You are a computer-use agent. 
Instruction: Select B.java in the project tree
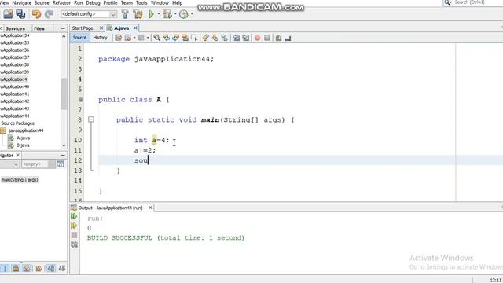tap(23, 145)
